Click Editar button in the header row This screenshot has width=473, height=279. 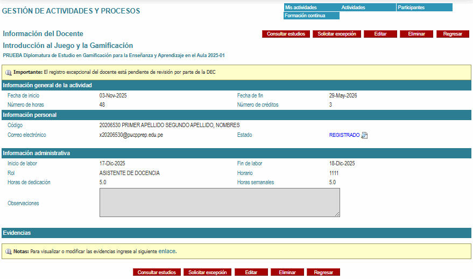(x=380, y=34)
